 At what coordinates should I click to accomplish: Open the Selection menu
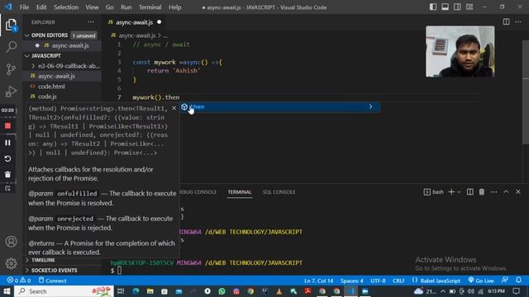click(x=66, y=7)
